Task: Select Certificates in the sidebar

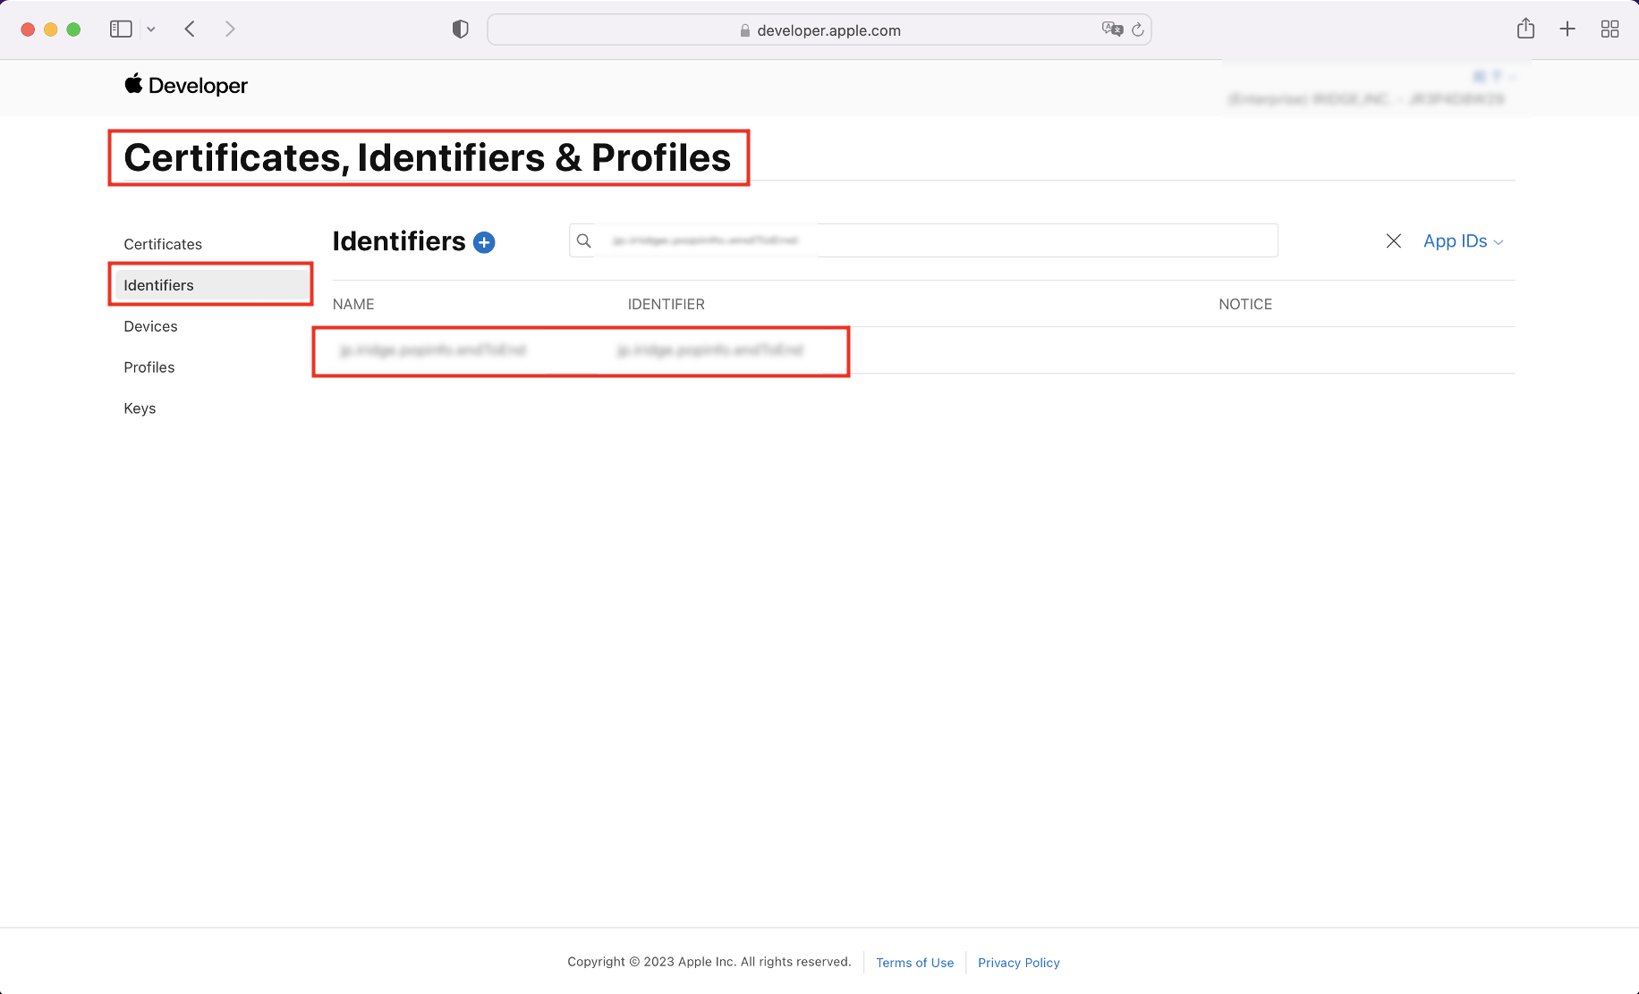Action: pos(163,244)
